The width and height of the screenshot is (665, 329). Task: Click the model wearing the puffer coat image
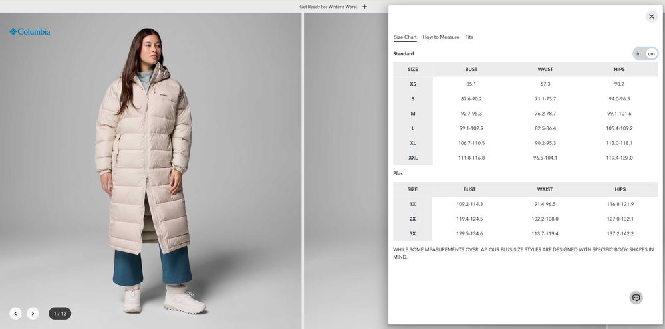150,169
